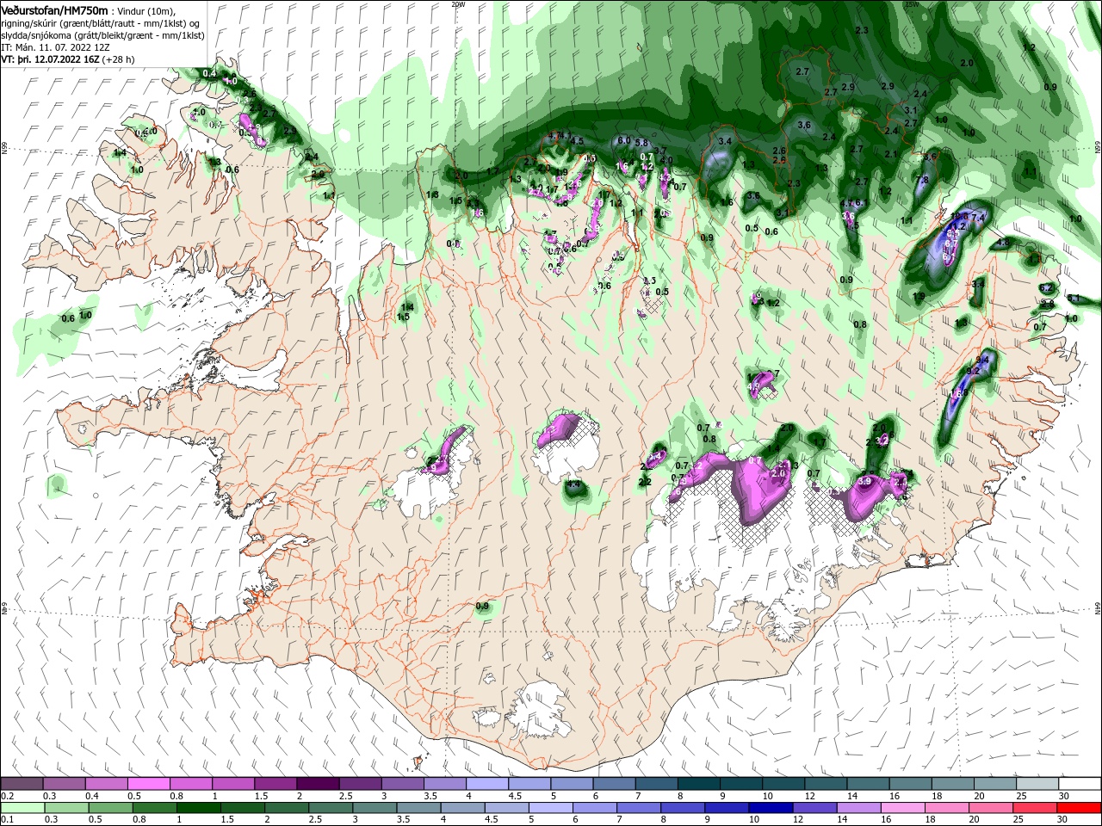1102x826 pixels.
Task: Pick the light lavender snow swatch at 4
Action: click(x=486, y=784)
